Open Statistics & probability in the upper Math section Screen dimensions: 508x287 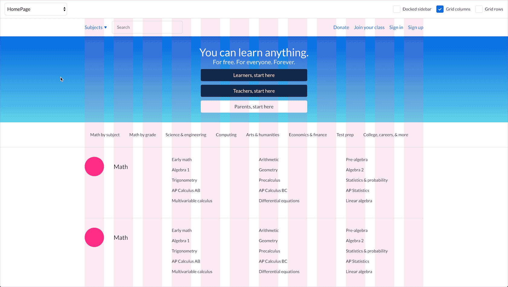tap(367, 180)
